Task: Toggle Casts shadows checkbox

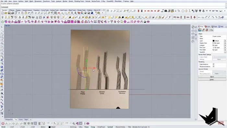Action: click(x=213, y=64)
